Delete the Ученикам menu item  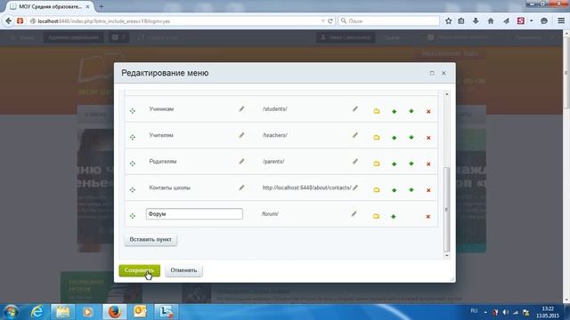coord(428,111)
